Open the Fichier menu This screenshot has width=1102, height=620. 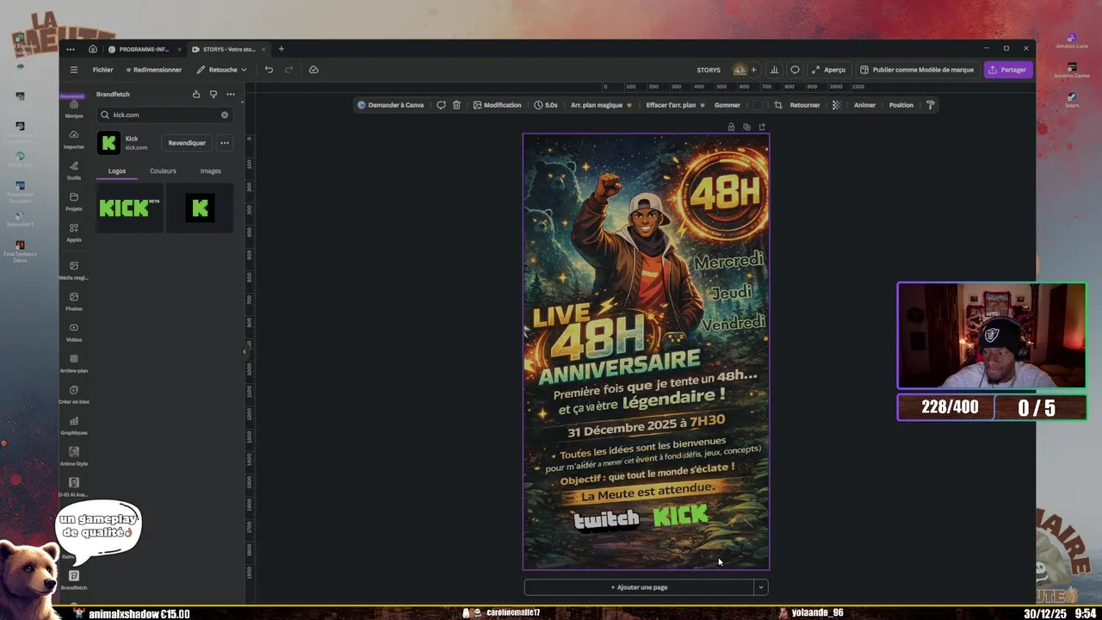(102, 70)
